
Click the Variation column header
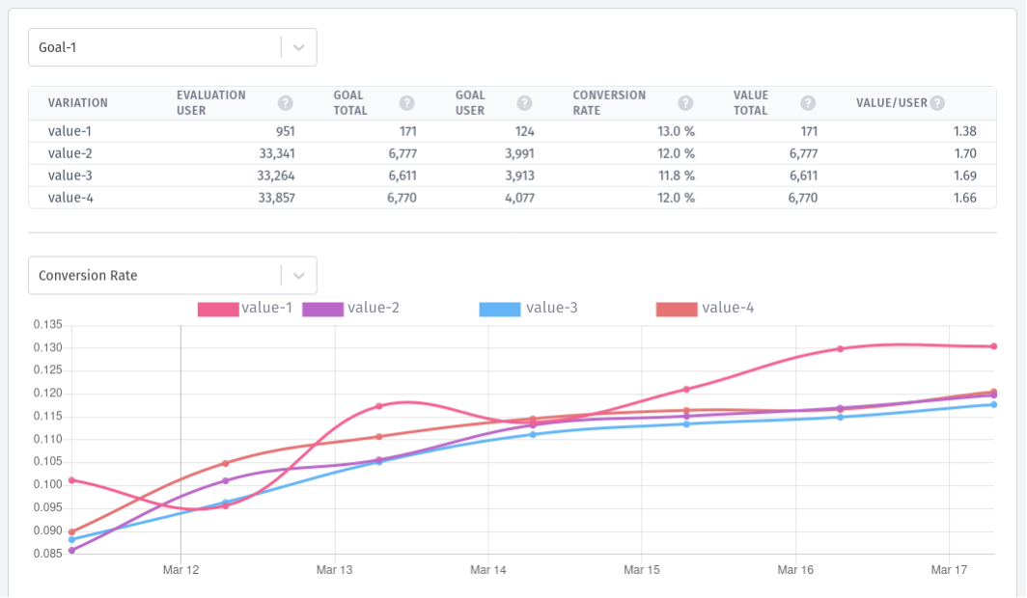coord(78,103)
